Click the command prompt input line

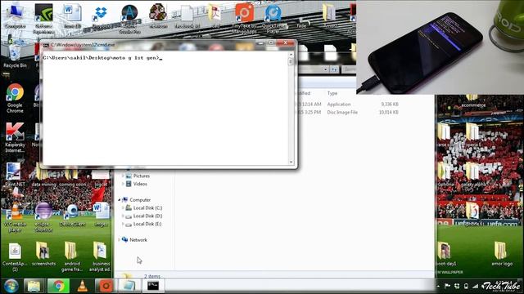coord(102,58)
